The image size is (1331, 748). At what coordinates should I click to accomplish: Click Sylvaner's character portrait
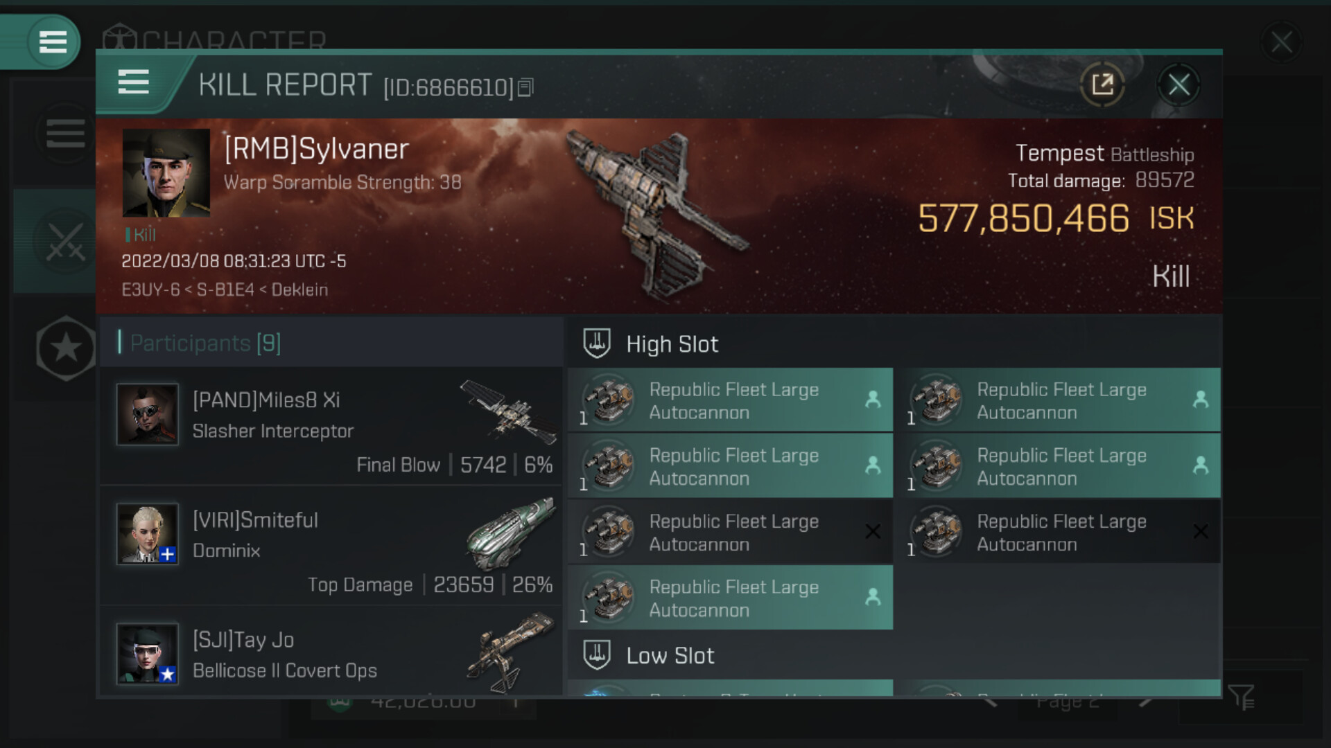tap(166, 173)
